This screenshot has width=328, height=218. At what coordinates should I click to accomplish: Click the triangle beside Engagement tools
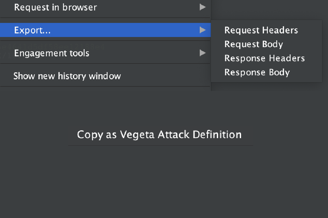[203, 53]
